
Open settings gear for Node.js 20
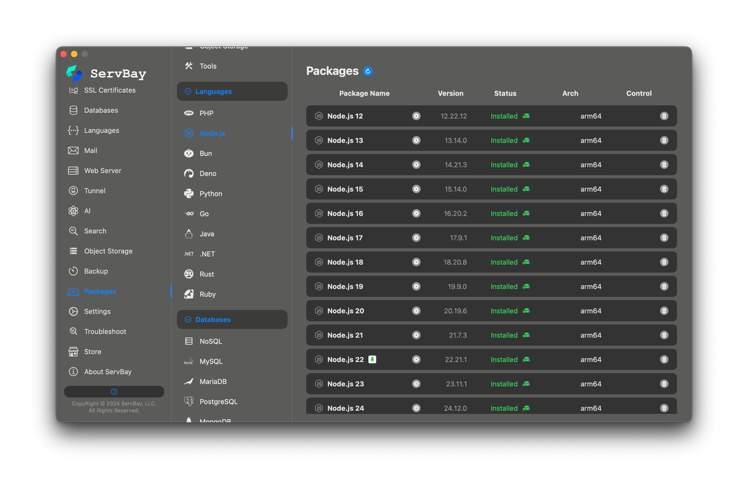pos(416,311)
